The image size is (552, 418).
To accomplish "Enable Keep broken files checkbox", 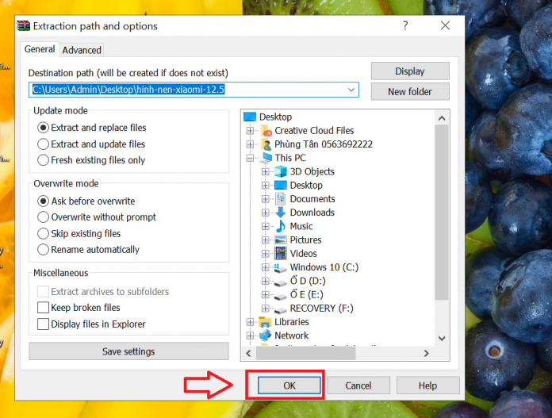I will pyautogui.click(x=43, y=308).
